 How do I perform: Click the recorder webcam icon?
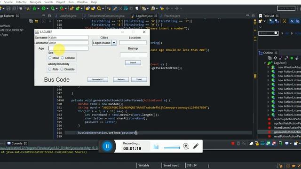(186, 146)
